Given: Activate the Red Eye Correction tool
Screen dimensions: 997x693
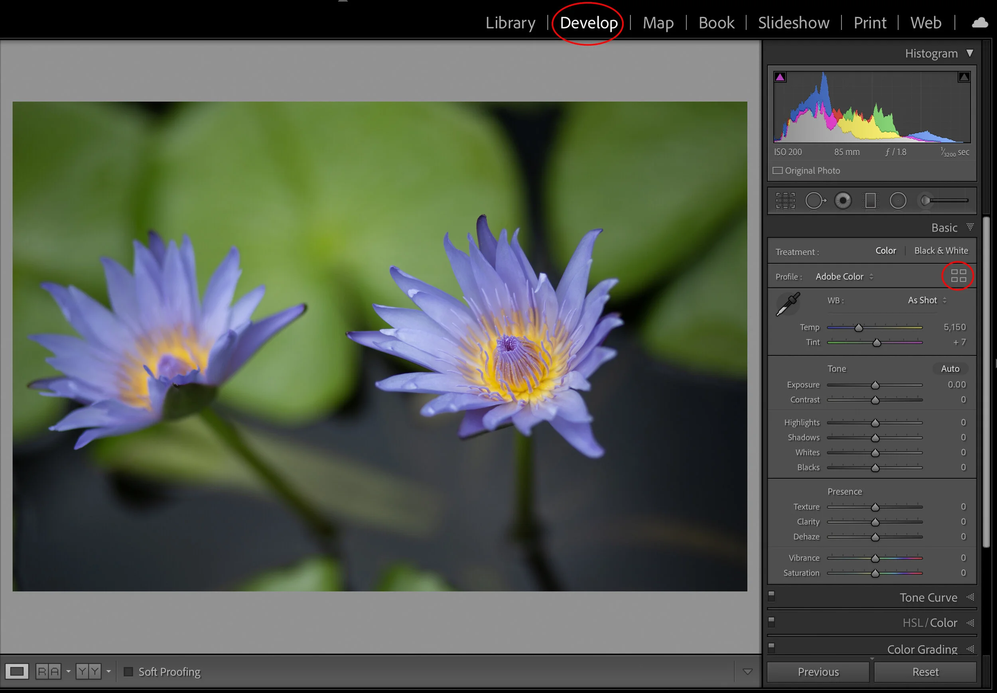Looking at the screenshot, I should click(843, 201).
